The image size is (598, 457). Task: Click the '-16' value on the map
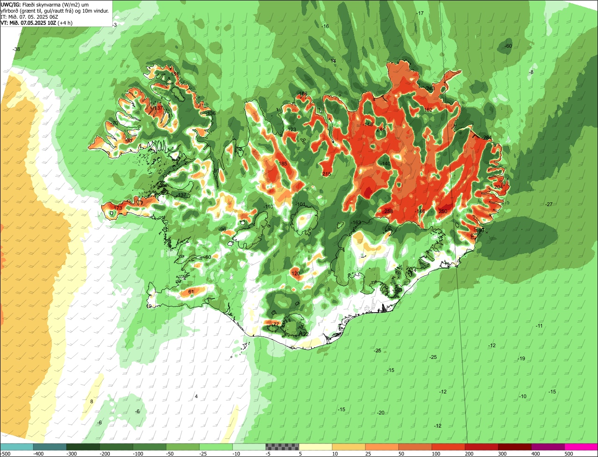tap(325, 26)
